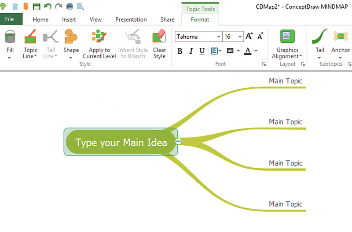Click the text alignment icon
Screen dimensions: 352x232
(214, 51)
